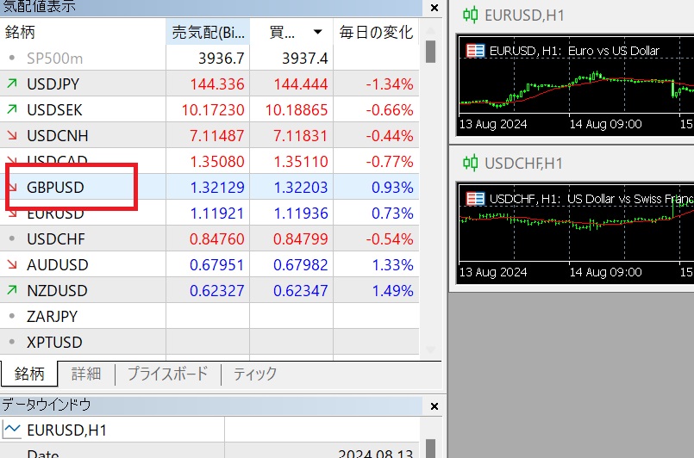Image resolution: width=694 pixels, height=458 pixels.
Task: Click the gray dot beside XPTUSD
Action: 12,342
